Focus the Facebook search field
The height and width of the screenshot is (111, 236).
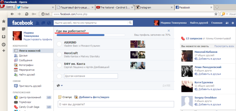(x=91, y=23)
